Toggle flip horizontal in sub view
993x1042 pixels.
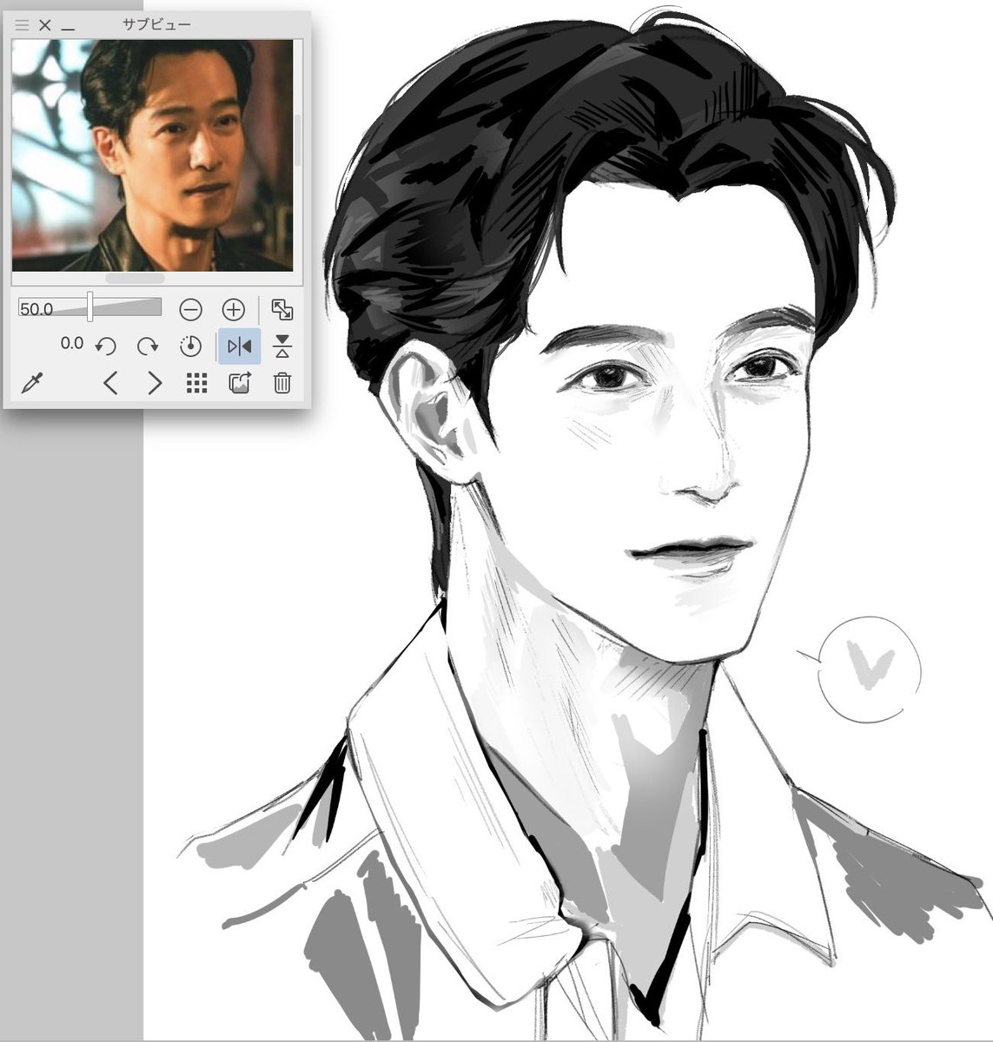tap(239, 346)
